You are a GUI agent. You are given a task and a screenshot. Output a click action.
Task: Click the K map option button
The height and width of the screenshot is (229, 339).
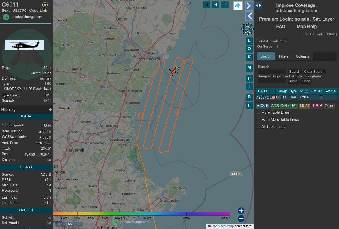click(249, 57)
